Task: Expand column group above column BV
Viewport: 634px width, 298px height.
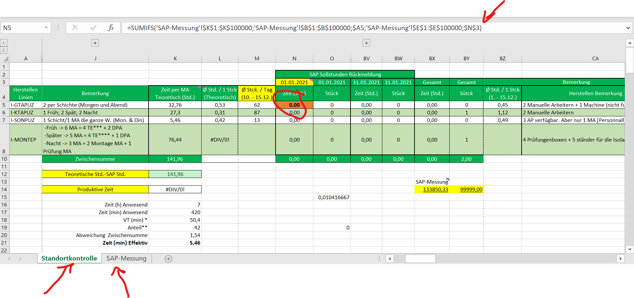Action: click(366, 43)
